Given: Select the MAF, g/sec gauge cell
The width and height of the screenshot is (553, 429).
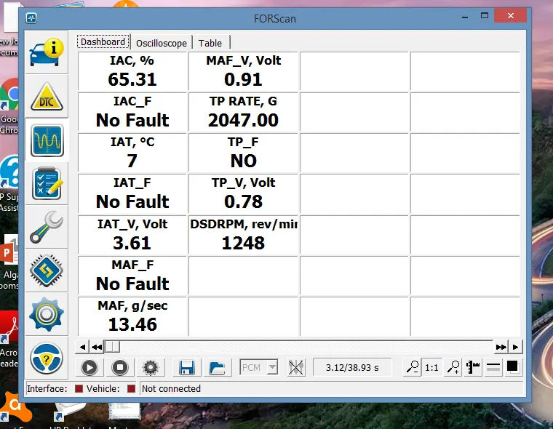Looking at the screenshot, I should (132, 316).
